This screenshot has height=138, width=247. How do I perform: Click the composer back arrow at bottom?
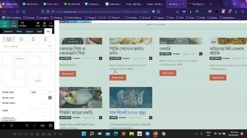coord(4,125)
